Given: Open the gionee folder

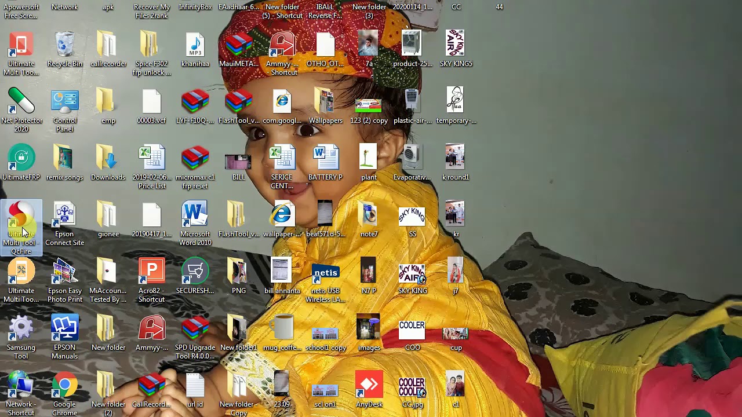Looking at the screenshot, I should 108,215.
